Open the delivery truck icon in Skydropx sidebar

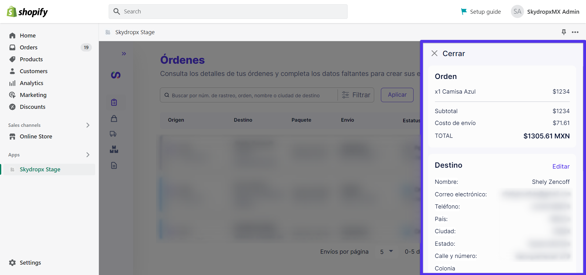click(113, 134)
